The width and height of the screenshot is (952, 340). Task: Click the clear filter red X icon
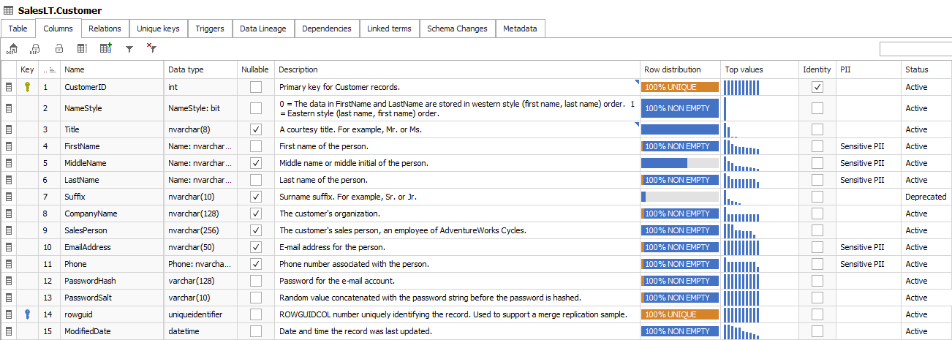(151, 49)
